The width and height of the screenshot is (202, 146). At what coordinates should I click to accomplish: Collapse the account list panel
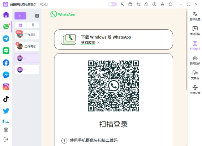click(37, 16)
